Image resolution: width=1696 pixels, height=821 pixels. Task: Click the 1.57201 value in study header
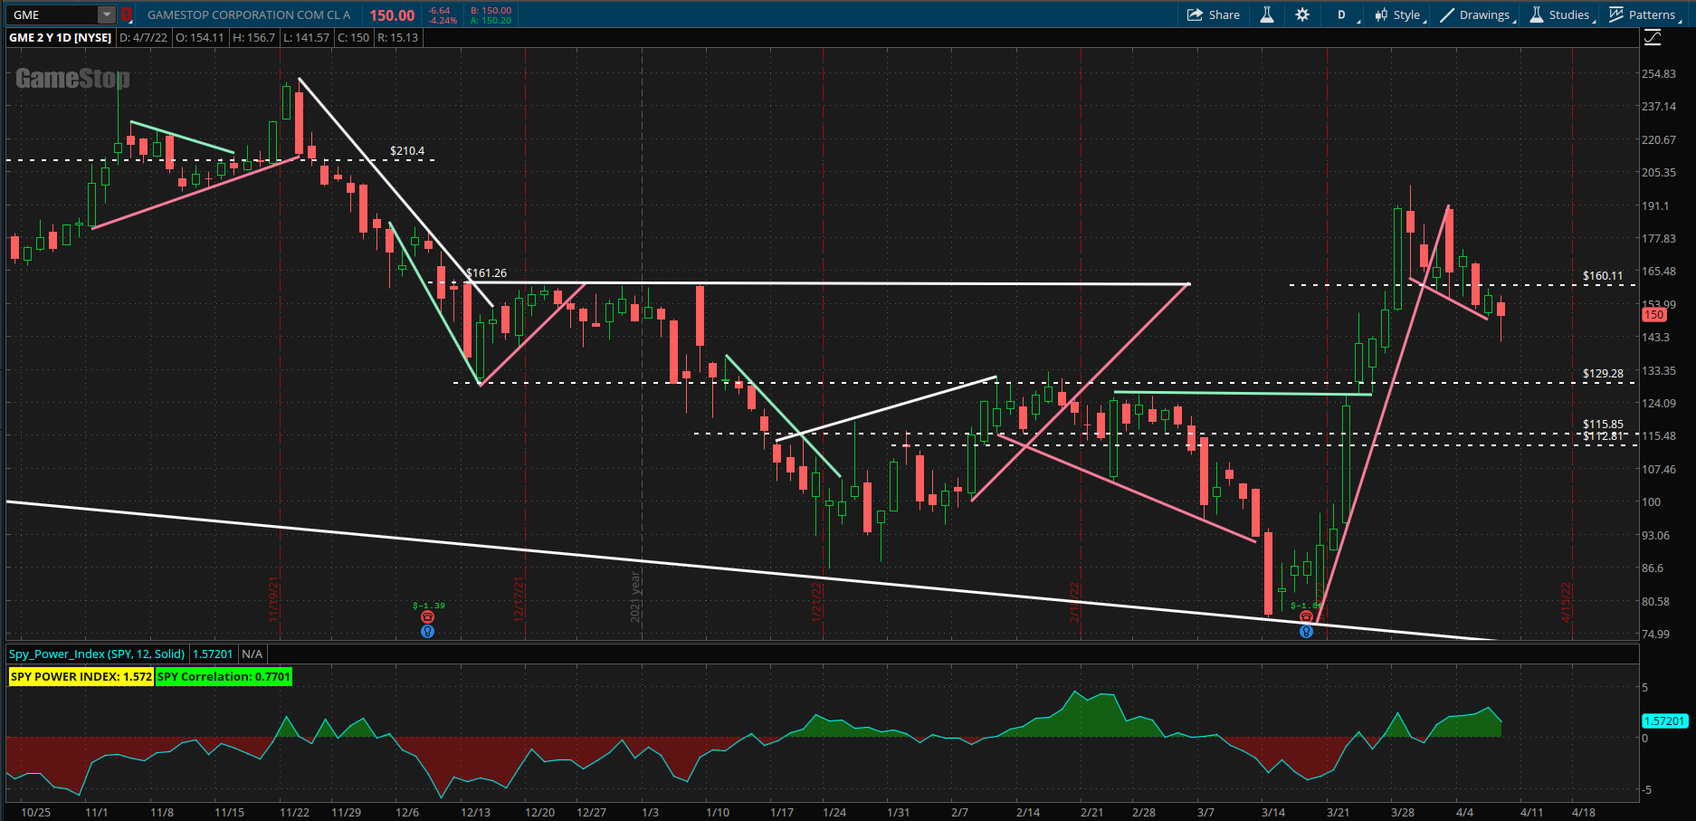213,654
